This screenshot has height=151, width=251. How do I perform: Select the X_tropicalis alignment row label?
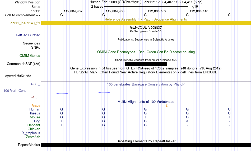coord(31,133)
